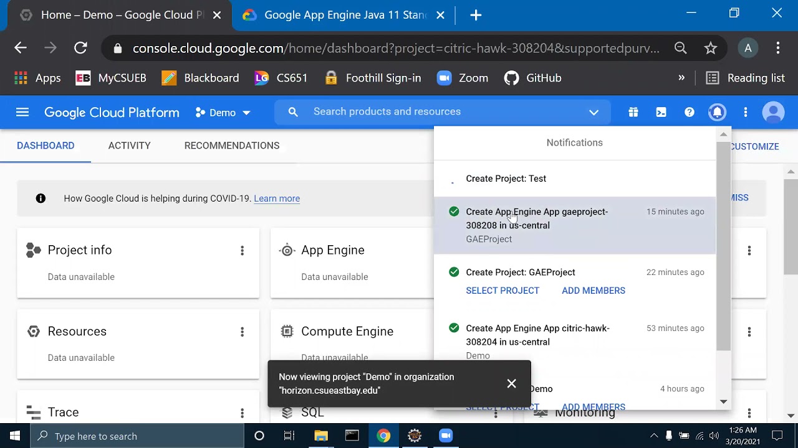This screenshot has height=448, width=798.
Task: Show hidden system tray icons
Action: point(654,436)
